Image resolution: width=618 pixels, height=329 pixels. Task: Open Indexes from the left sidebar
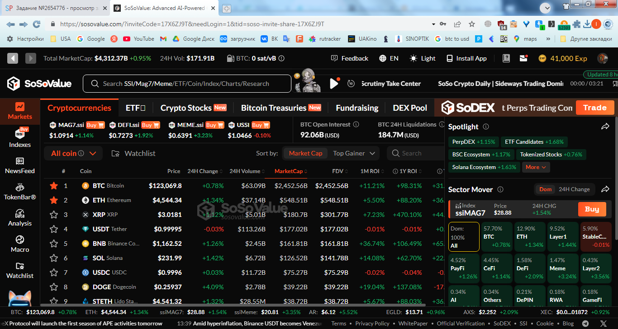[x=20, y=138]
